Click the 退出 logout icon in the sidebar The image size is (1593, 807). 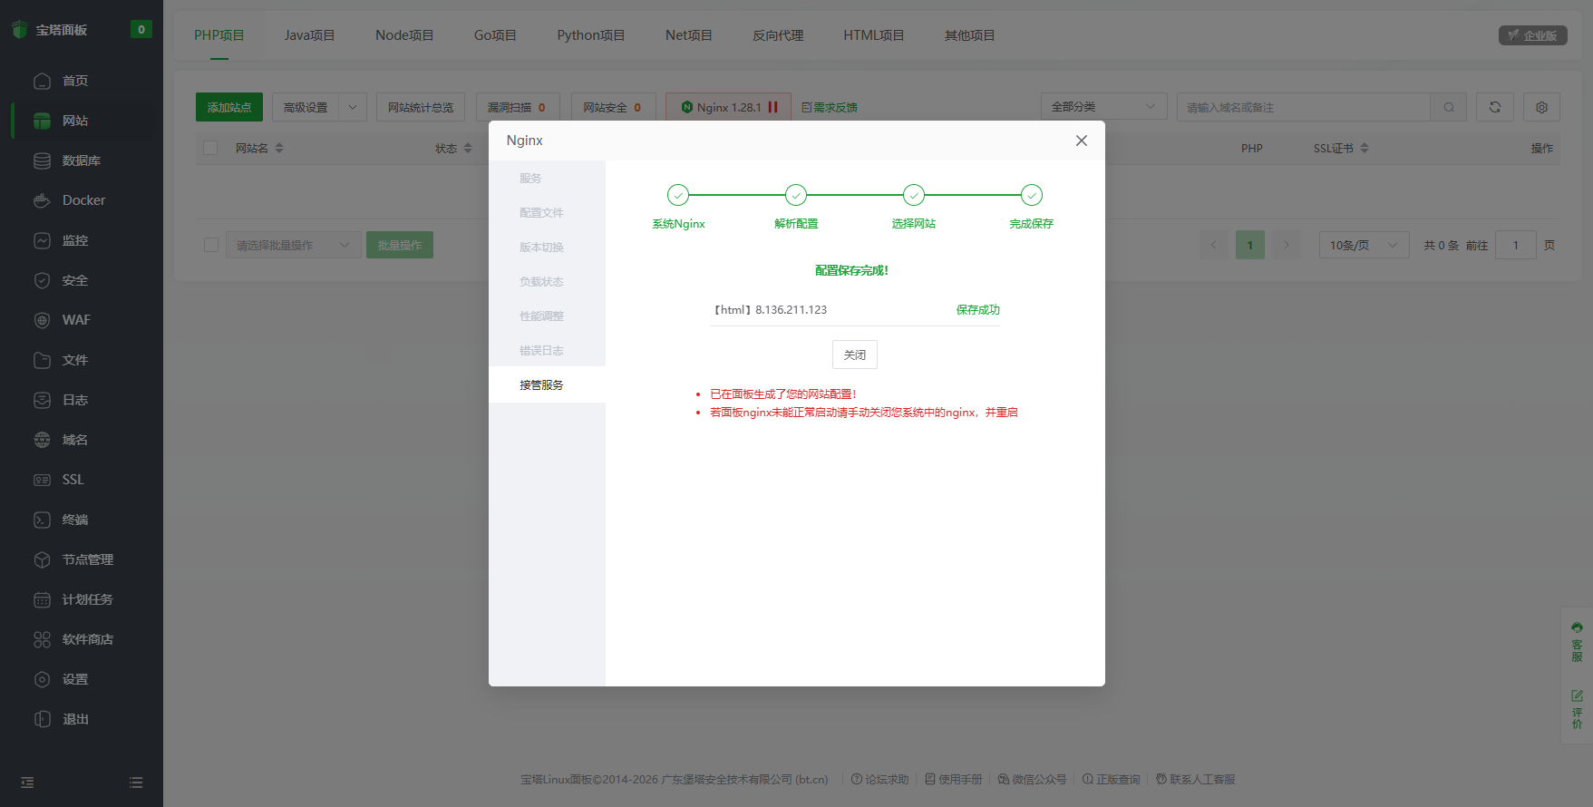(42, 719)
